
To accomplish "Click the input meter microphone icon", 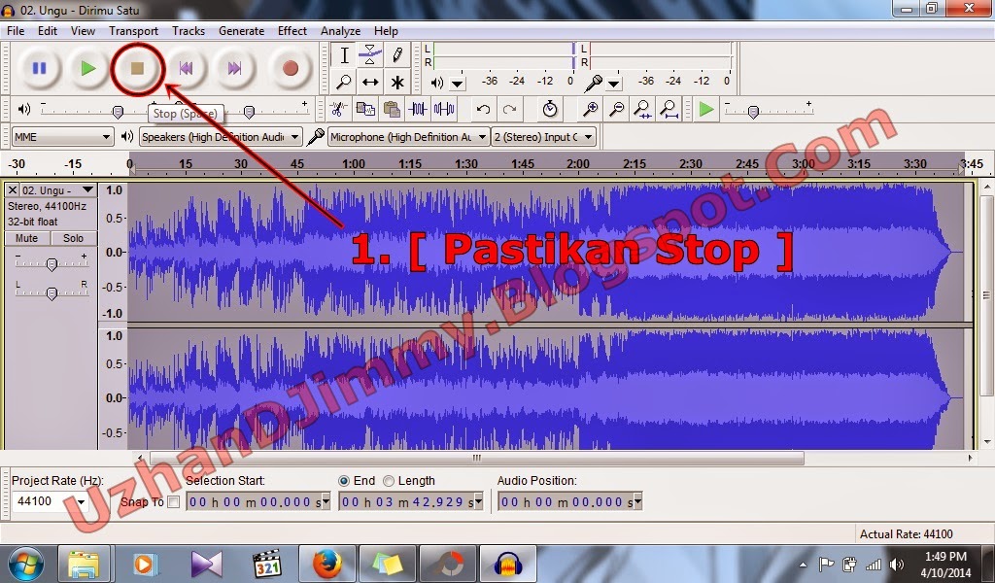I will [594, 83].
